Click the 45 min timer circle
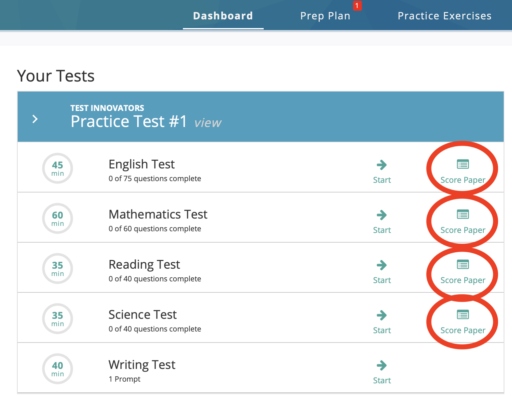The width and height of the screenshot is (512, 397). click(x=57, y=168)
